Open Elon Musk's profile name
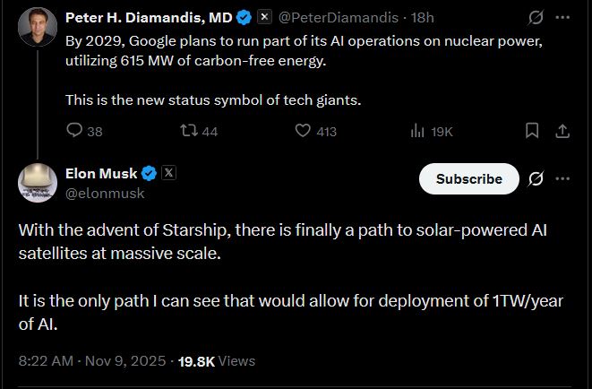592x389 pixels. click(99, 173)
